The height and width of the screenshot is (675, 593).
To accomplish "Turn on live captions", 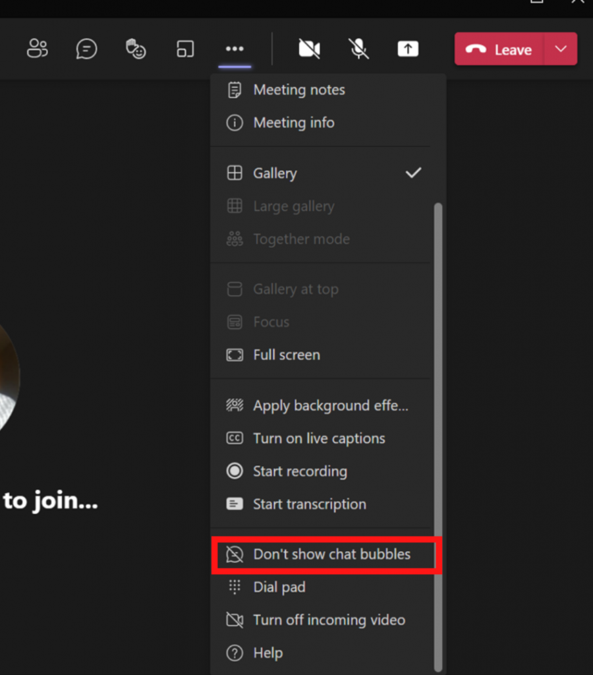I will coord(321,438).
